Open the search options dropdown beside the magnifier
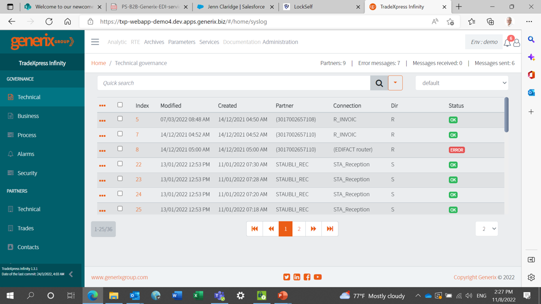 pos(394,83)
